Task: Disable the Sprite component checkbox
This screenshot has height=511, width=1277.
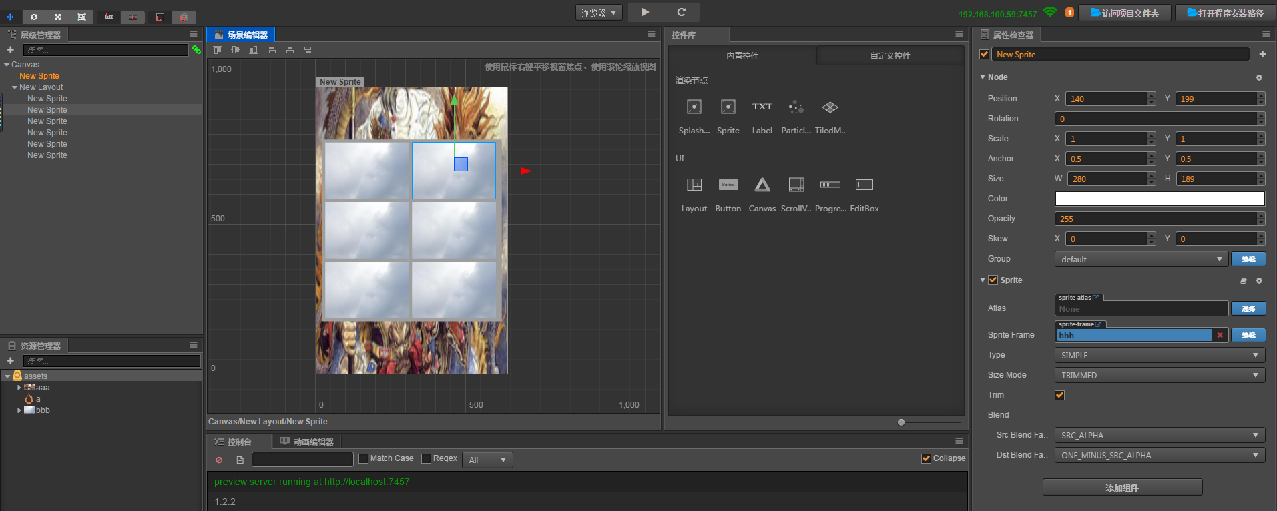Action: tap(993, 280)
